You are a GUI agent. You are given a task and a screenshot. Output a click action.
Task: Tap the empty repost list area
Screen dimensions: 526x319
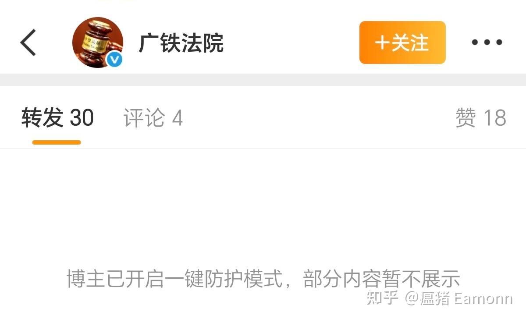click(x=263, y=206)
